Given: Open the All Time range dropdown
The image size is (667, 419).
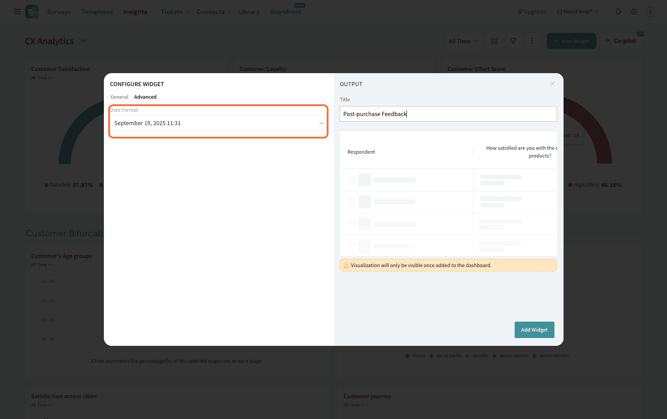Looking at the screenshot, I should (x=463, y=41).
